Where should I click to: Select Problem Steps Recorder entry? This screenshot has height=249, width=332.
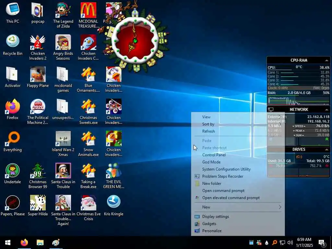[238, 176]
